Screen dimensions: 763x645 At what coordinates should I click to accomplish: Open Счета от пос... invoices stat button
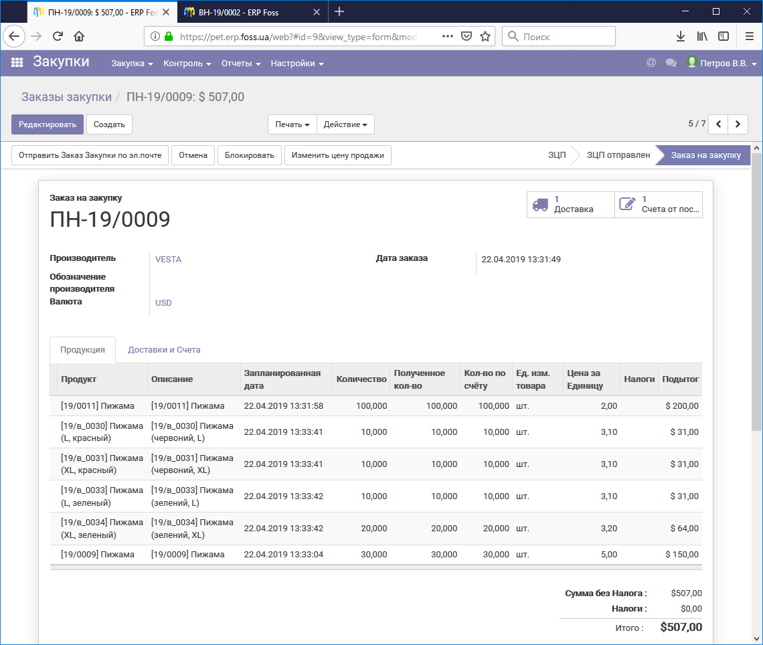click(659, 204)
